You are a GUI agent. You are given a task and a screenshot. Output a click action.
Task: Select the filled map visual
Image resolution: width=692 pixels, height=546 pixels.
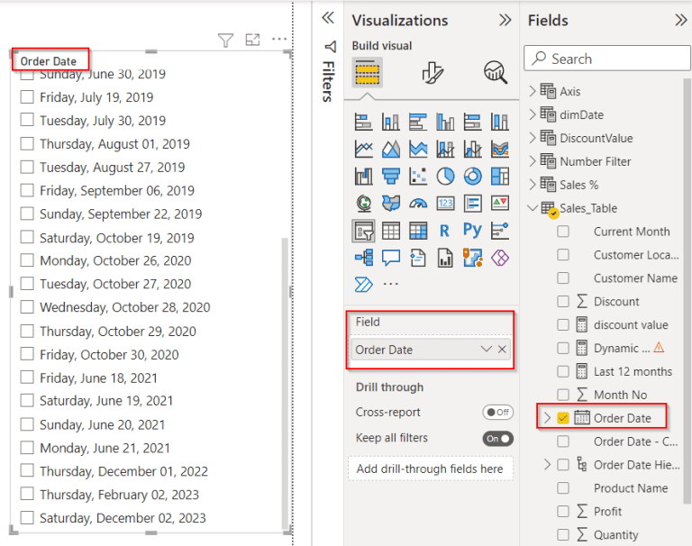click(x=391, y=204)
